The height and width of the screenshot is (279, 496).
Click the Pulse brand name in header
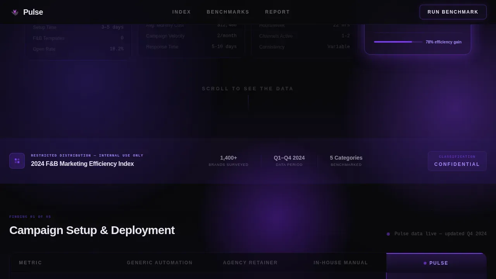click(33, 12)
